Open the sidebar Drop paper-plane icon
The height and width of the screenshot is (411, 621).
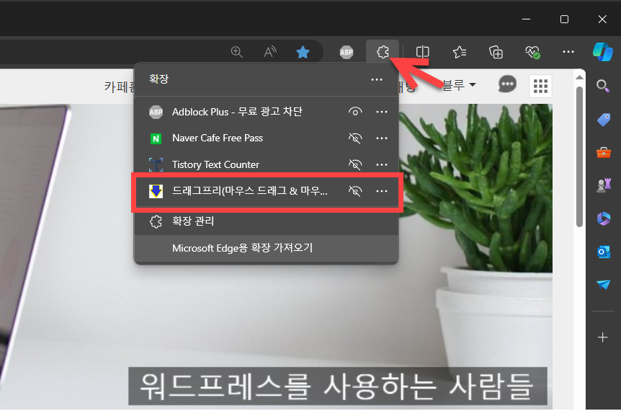603,284
